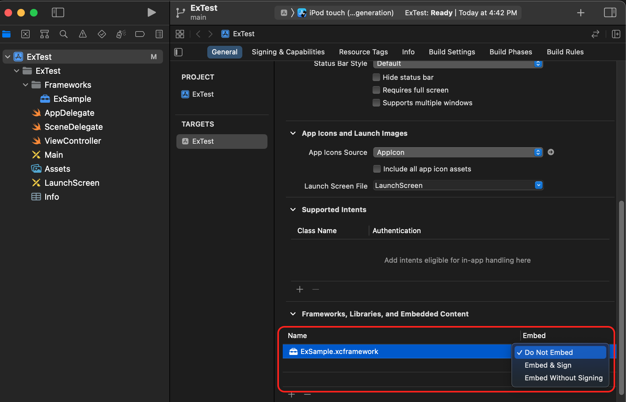This screenshot has height=402, width=626.
Task: Open ViewController file in navigator
Action: pos(73,141)
